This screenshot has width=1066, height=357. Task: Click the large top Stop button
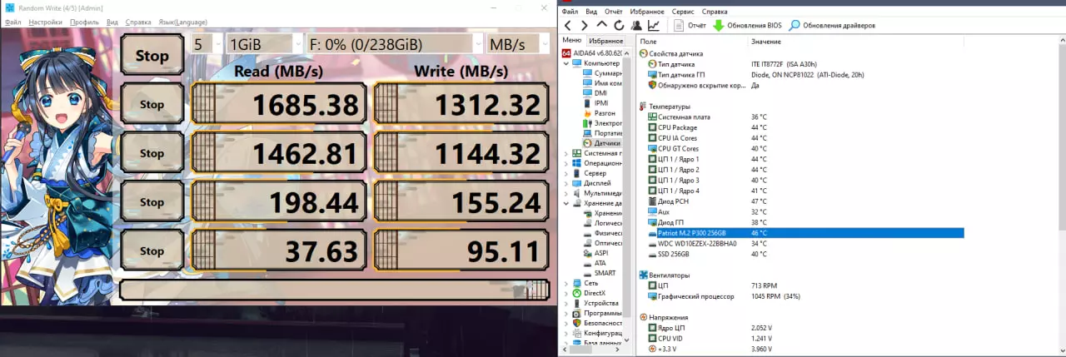pyautogui.click(x=152, y=56)
